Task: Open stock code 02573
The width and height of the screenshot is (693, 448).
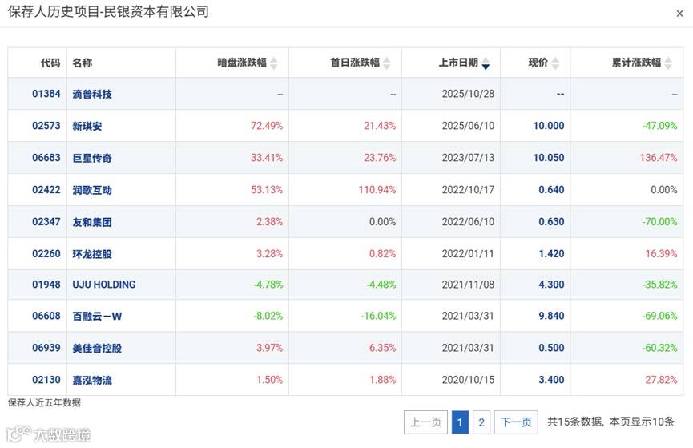Action: [46, 126]
